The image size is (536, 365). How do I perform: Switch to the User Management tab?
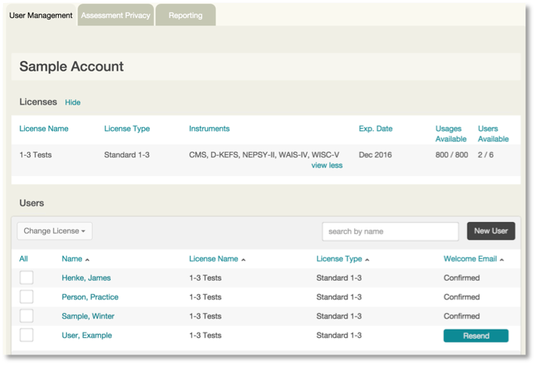pyautogui.click(x=41, y=15)
